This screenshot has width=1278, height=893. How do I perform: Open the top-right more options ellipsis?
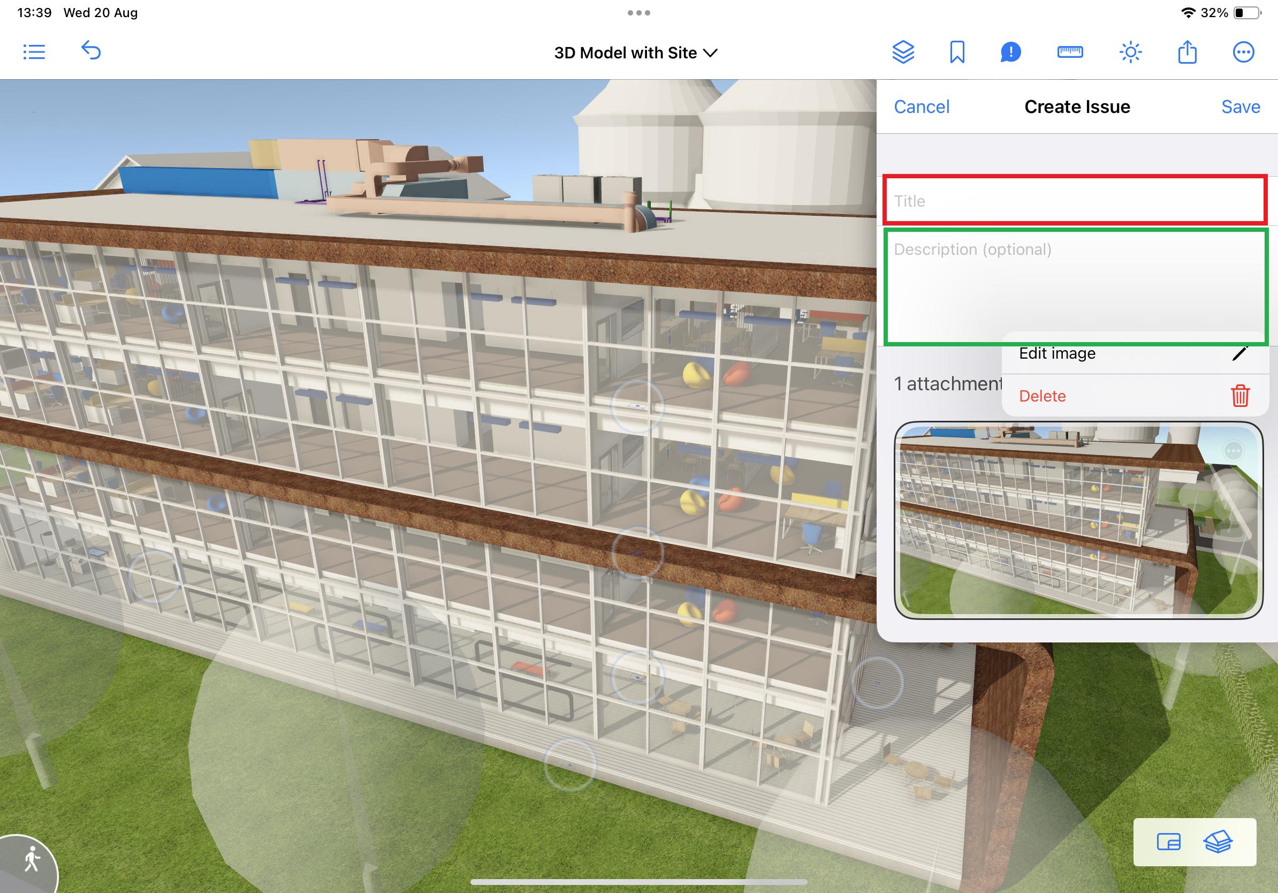point(1243,52)
